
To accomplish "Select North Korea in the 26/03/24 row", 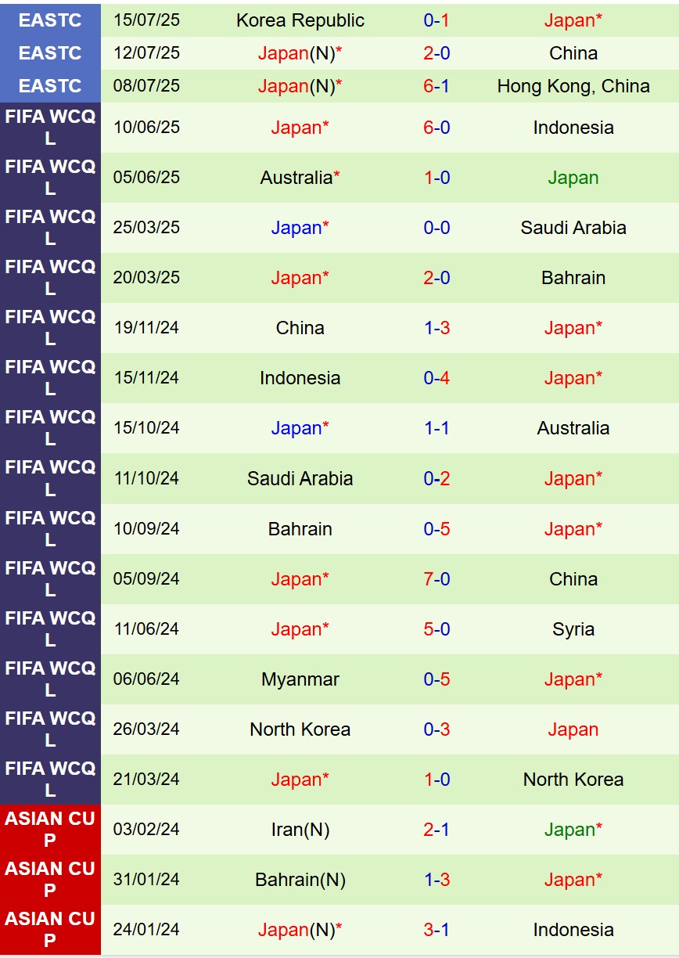I will tap(300, 729).
